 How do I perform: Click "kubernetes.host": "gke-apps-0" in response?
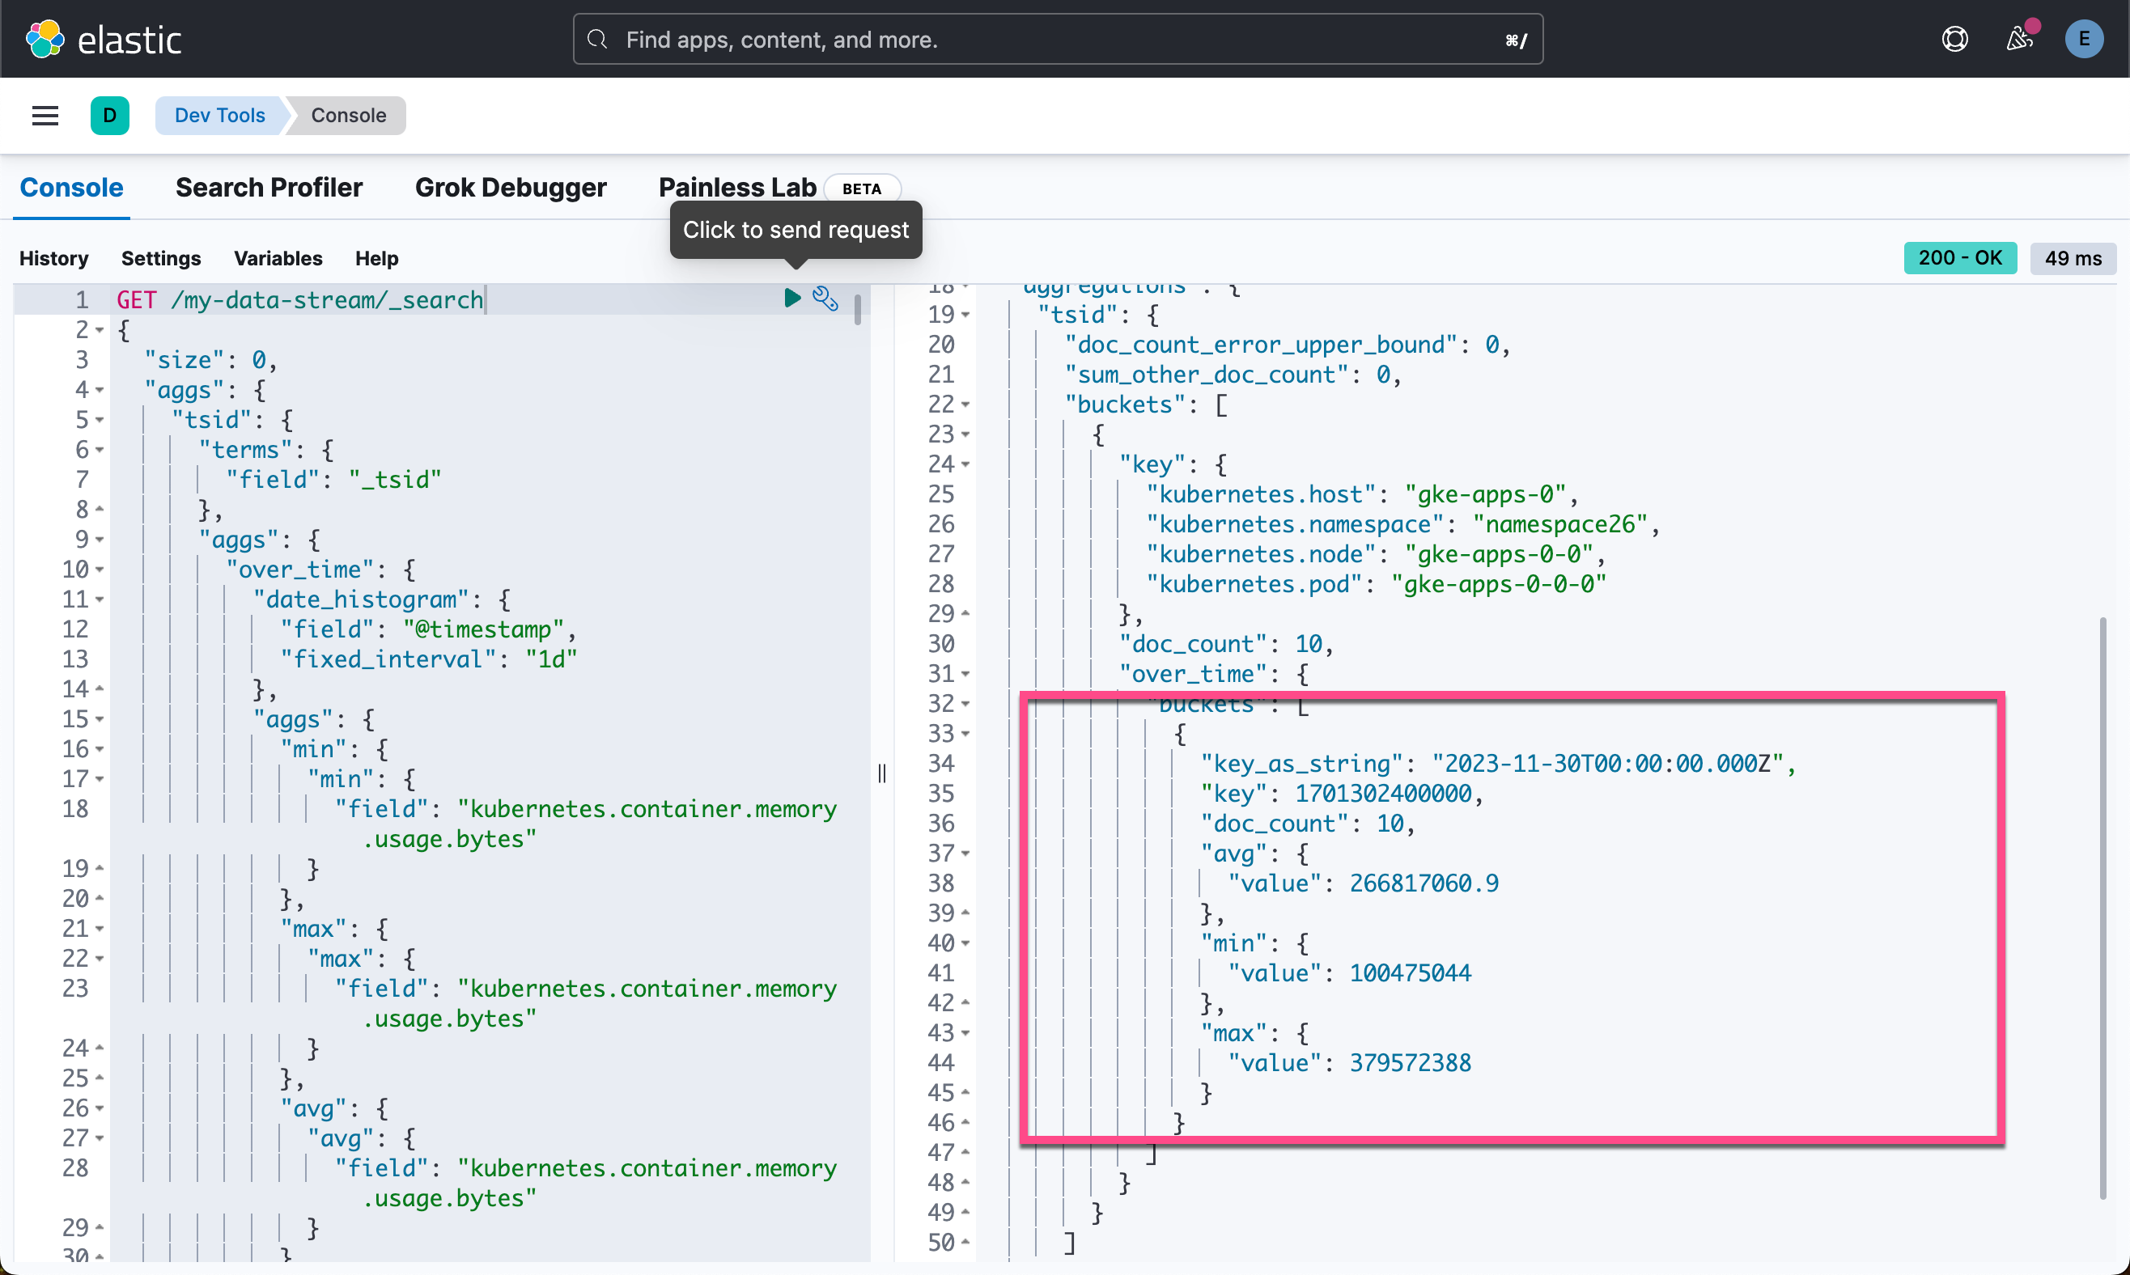[x=1362, y=494]
